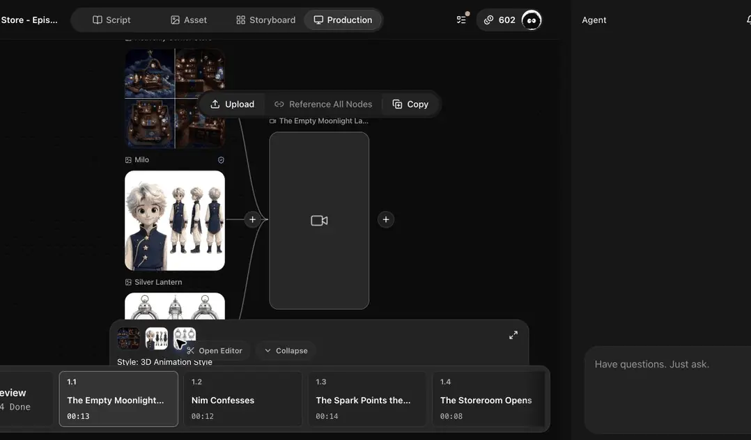
Task: Click the Silver Lantern node label
Action: click(x=158, y=283)
